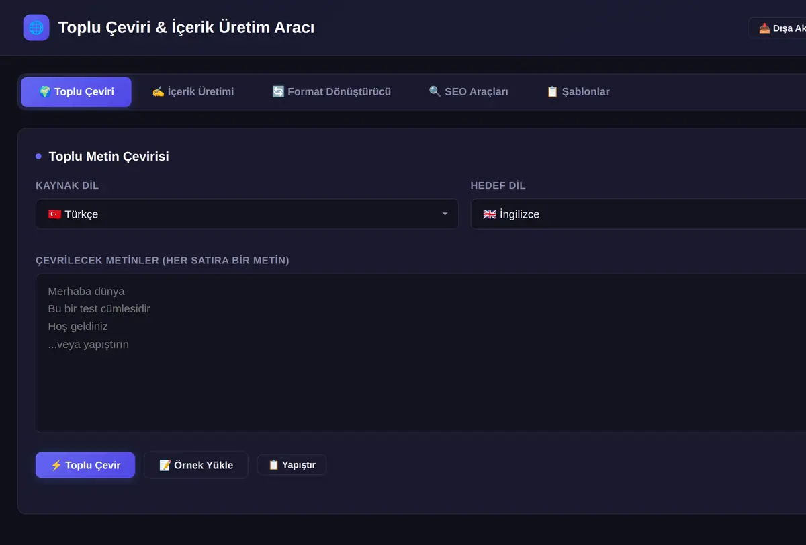This screenshot has width=806, height=545.
Task: Select the Format Dönüştürücü tab
Action: (331, 92)
